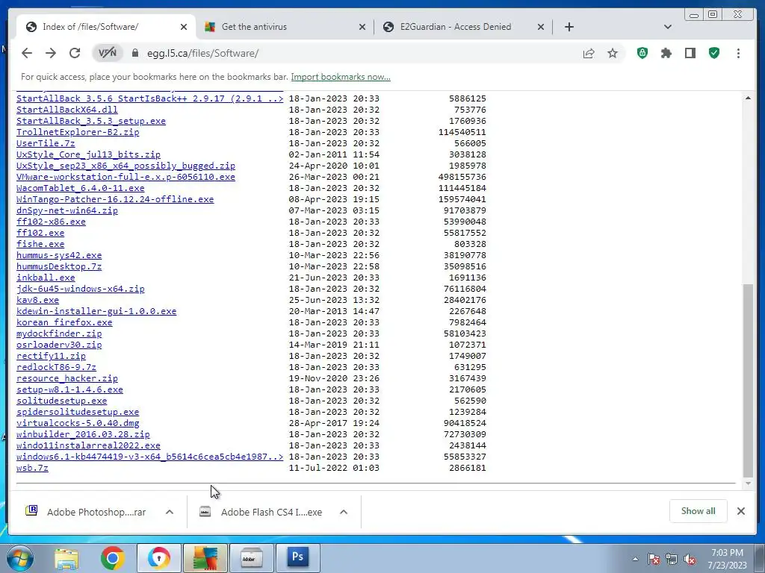Viewport: 765px width, 573px height.
Task: Open options for Adobe Flash CS4 download
Action: pos(344,512)
